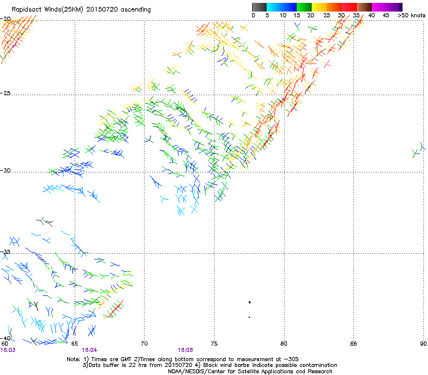The width and height of the screenshot is (428, 375).
Task: Click the black contaminated wind barb near -33 latitude
Action: [x=45, y=222]
